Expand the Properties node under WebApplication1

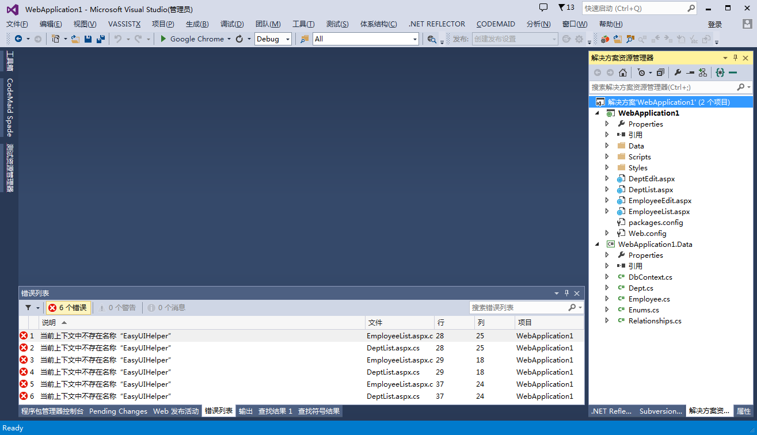[x=607, y=124]
